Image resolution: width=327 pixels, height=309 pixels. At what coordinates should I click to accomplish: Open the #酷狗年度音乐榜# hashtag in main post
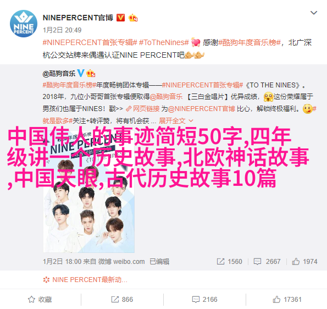click(250, 42)
